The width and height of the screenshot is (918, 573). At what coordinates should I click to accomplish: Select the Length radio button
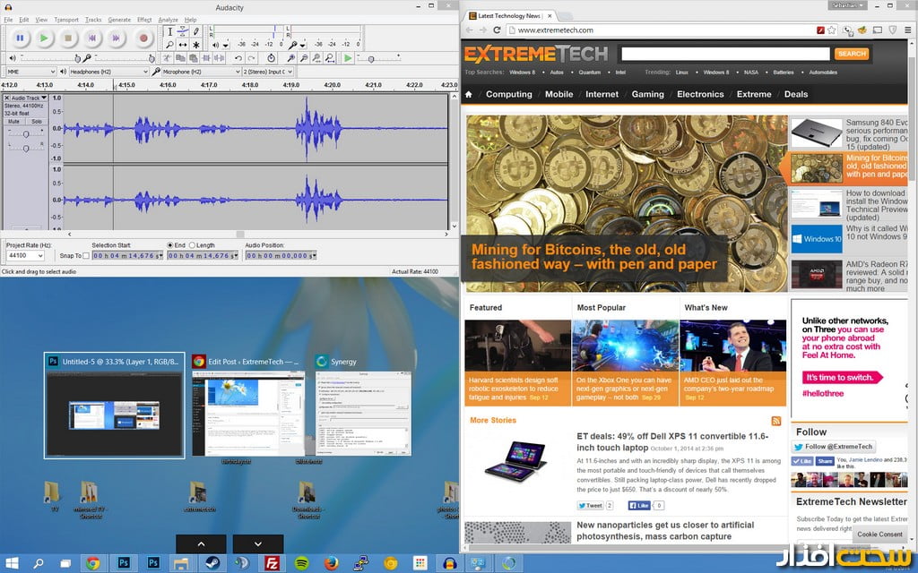pyautogui.click(x=192, y=245)
